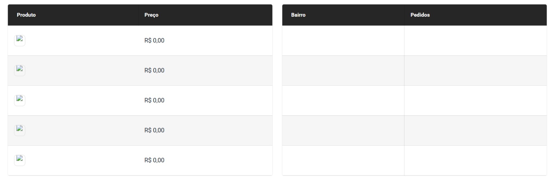The width and height of the screenshot is (556, 182).
Task: Click the first empty Pedidos cell
Action: [475, 40]
